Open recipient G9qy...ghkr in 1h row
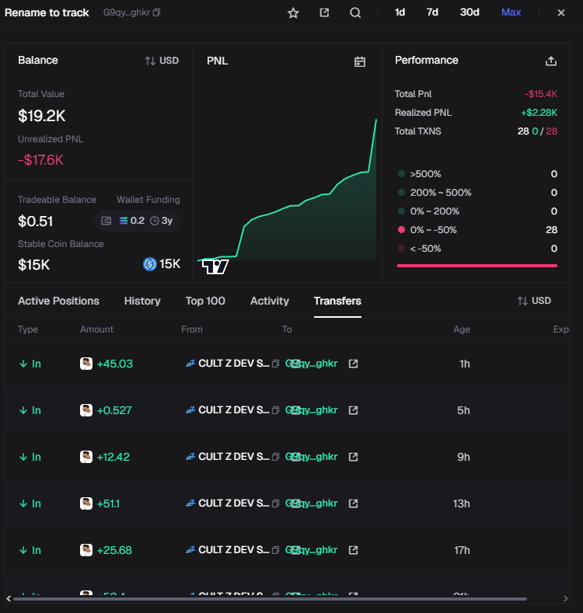Viewport: 583px width, 613px height. [x=311, y=364]
